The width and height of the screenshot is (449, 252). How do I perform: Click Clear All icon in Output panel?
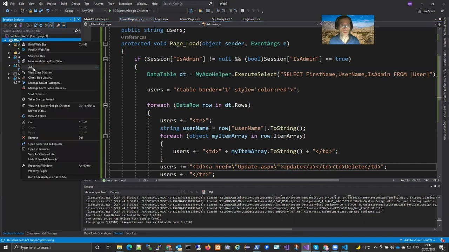[x=203, y=192]
